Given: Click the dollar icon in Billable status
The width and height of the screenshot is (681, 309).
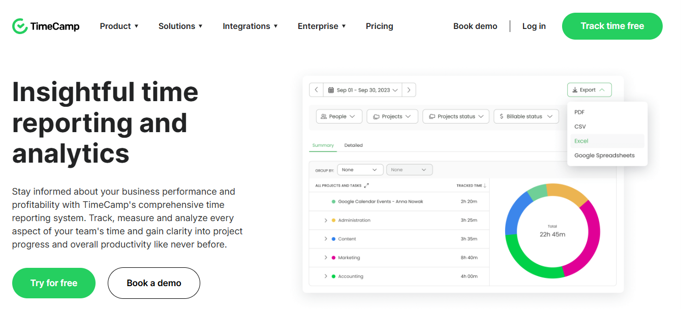Looking at the screenshot, I should pyautogui.click(x=501, y=116).
